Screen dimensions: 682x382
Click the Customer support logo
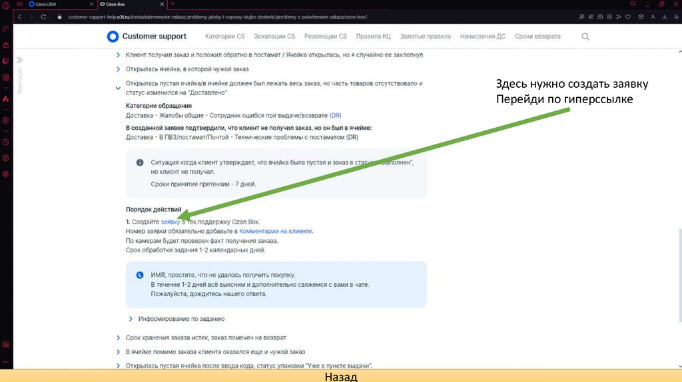tap(147, 37)
